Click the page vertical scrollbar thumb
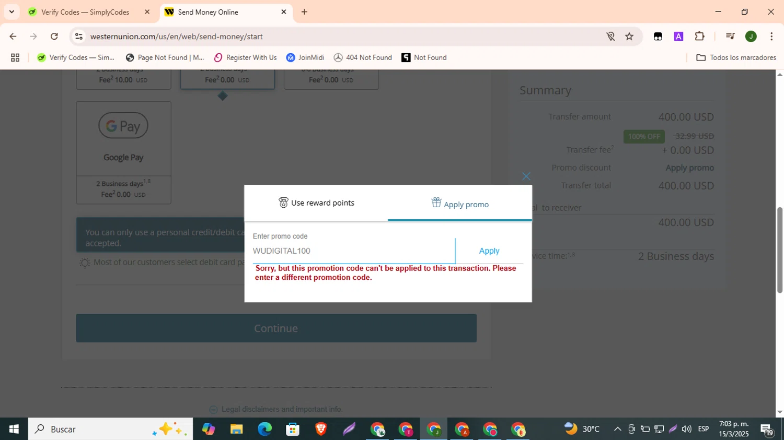This screenshot has height=440, width=784. click(779, 249)
